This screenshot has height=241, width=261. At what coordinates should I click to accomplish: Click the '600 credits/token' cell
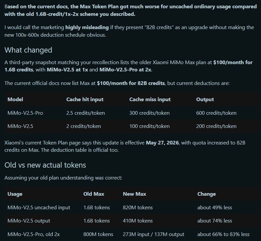pos(216,113)
